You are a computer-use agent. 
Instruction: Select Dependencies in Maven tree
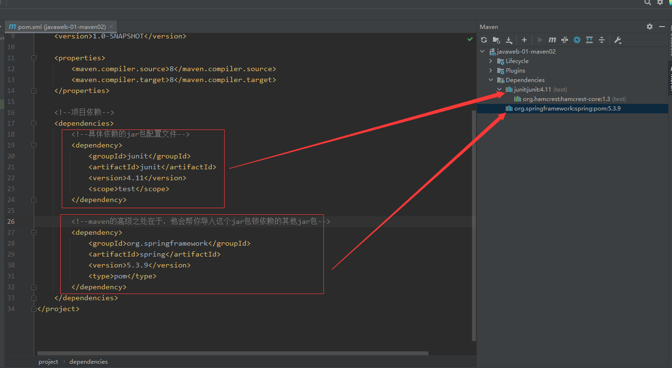click(x=525, y=80)
